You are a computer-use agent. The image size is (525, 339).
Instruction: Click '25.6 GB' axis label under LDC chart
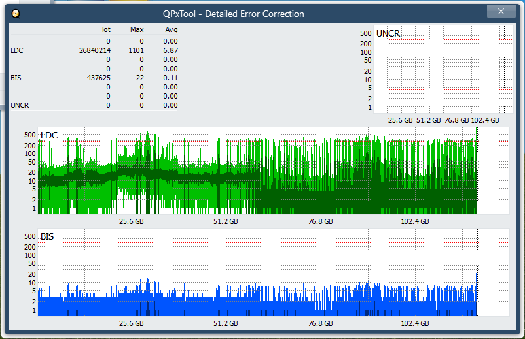[x=131, y=221]
